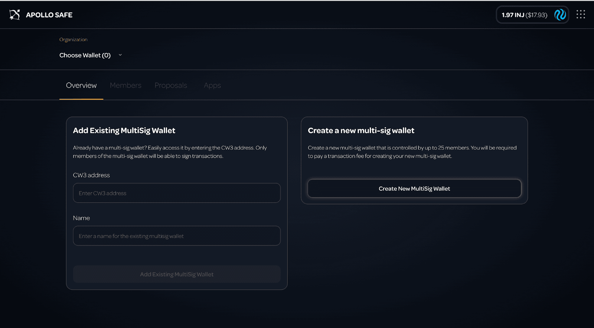Click the CW3 address field label

(x=91, y=175)
